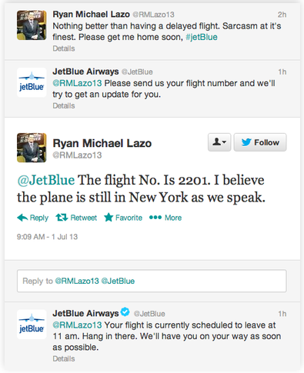Expand Details under the delayed flight tweet
The width and height of the screenshot is (304, 373).
click(x=64, y=48)
